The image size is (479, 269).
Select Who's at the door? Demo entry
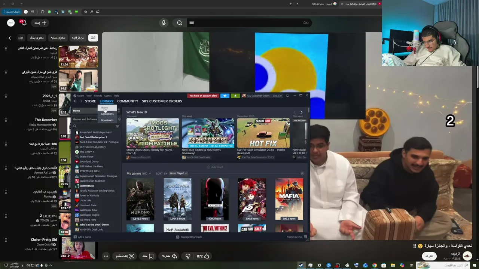[x=94, y=225]
